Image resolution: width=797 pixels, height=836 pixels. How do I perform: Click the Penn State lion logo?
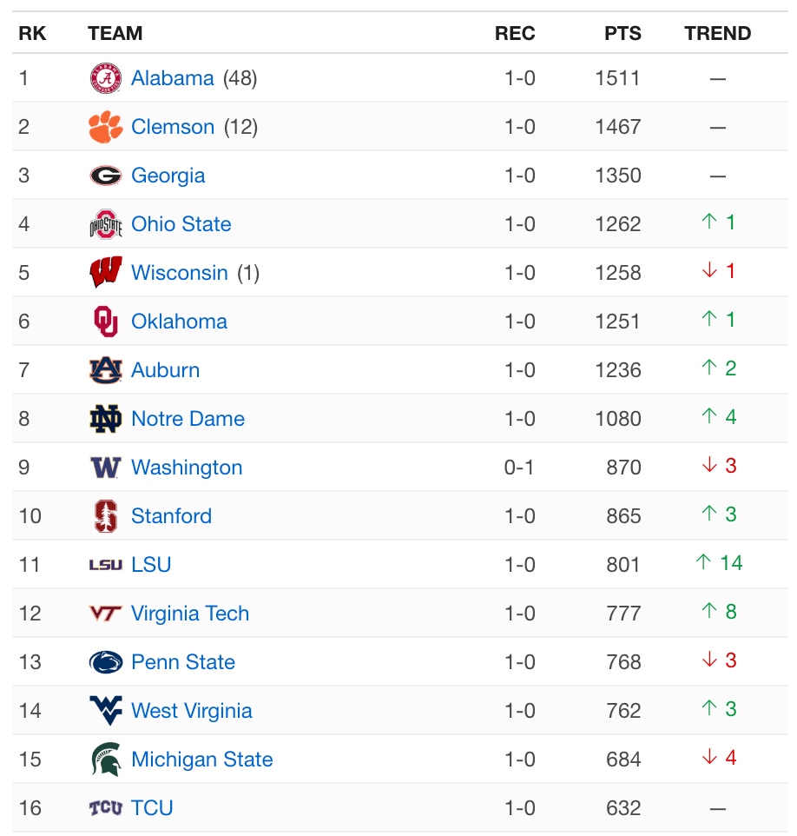[106, 662]
